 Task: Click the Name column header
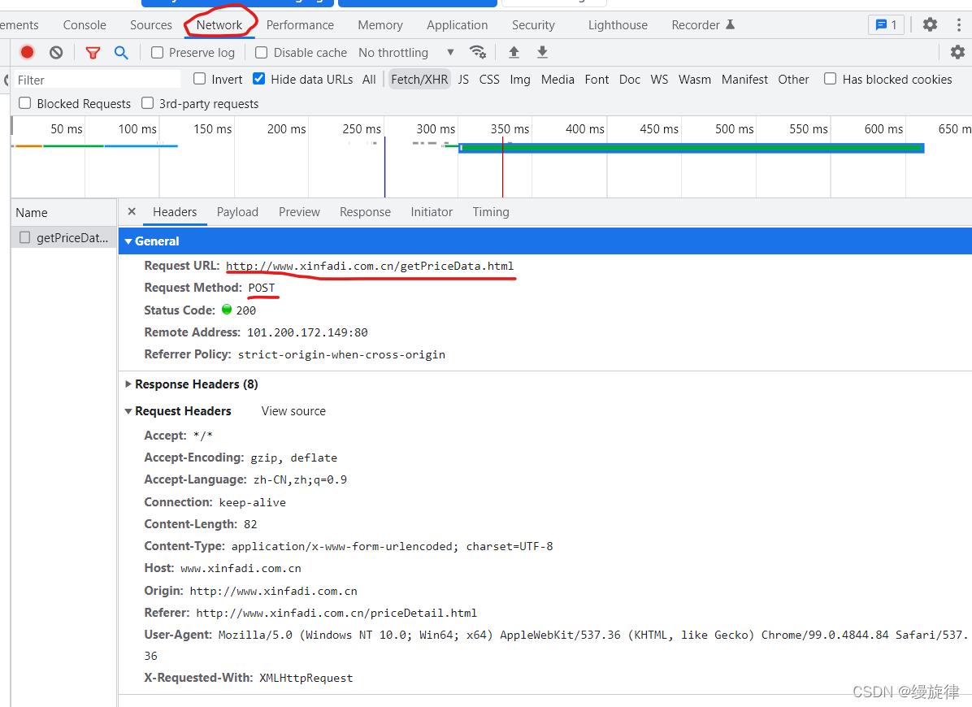click(x=64, y=213)
